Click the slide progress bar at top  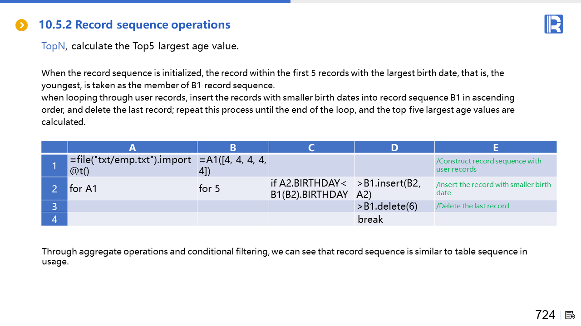click(x=145, y=1)
